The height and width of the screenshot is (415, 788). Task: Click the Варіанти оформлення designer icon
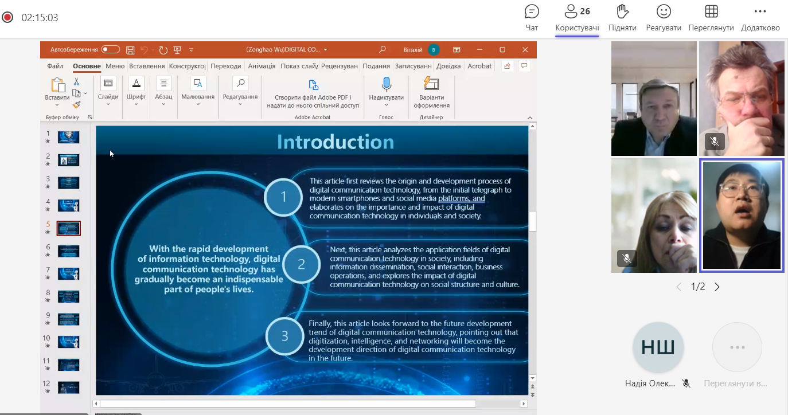coord(431,84)
